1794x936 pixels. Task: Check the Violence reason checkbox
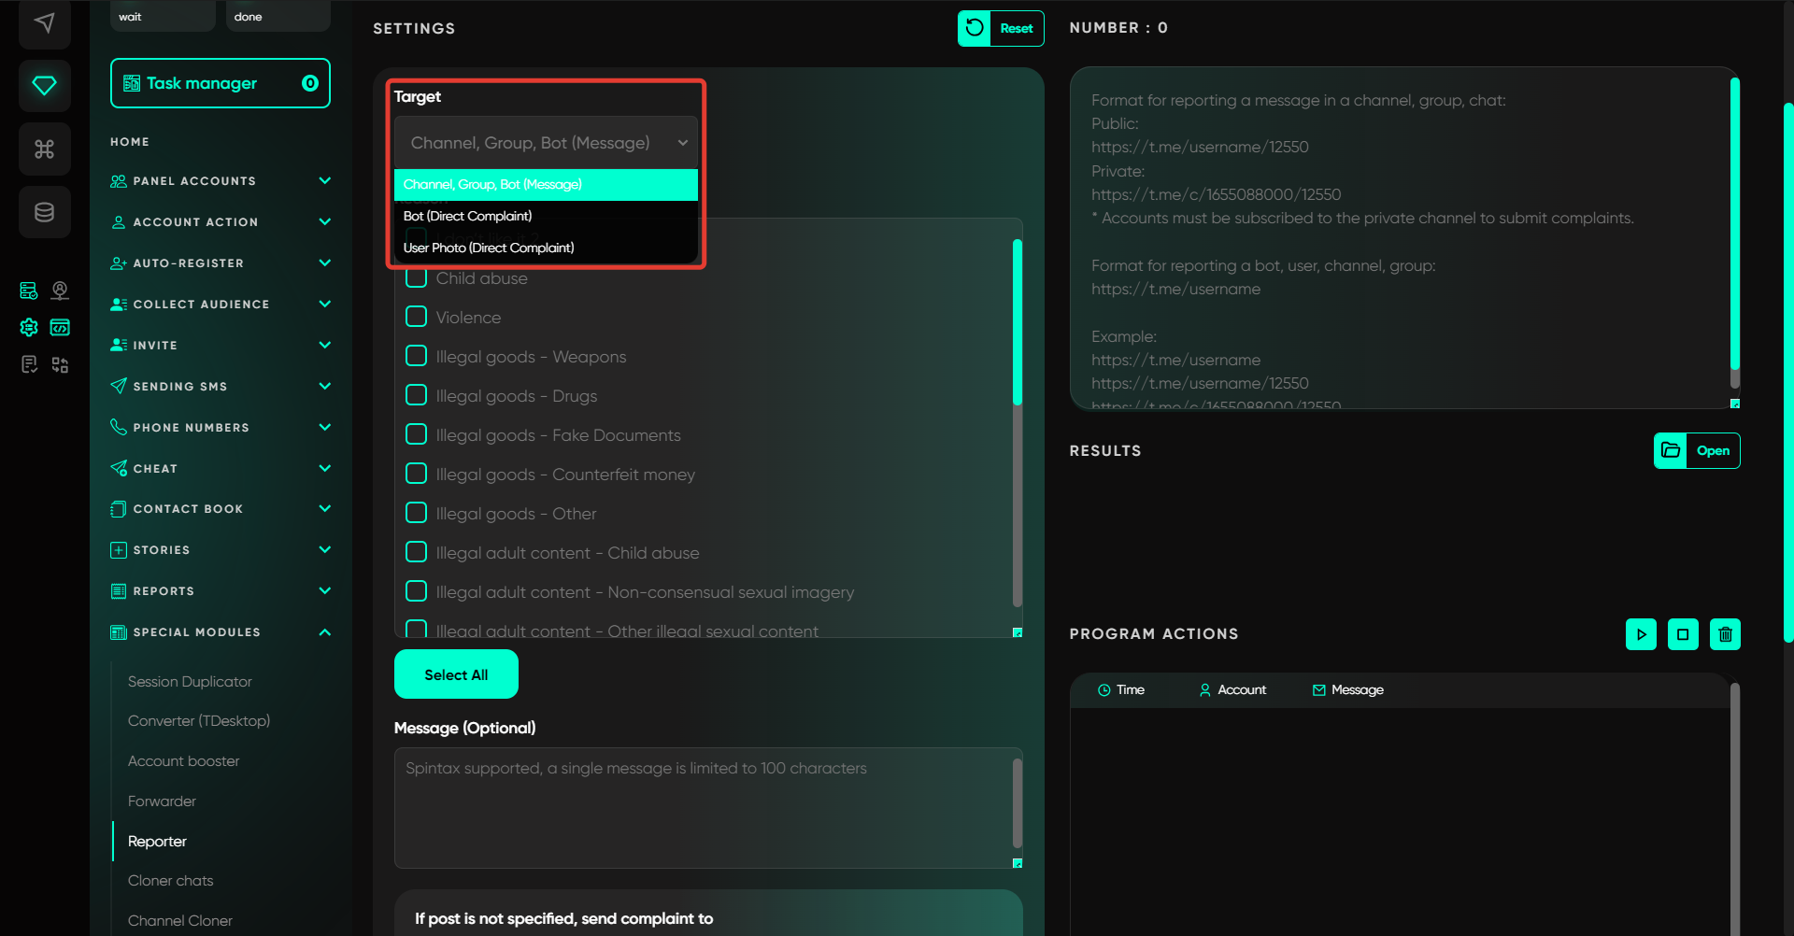pyautogui.click(x=417, y=317)
